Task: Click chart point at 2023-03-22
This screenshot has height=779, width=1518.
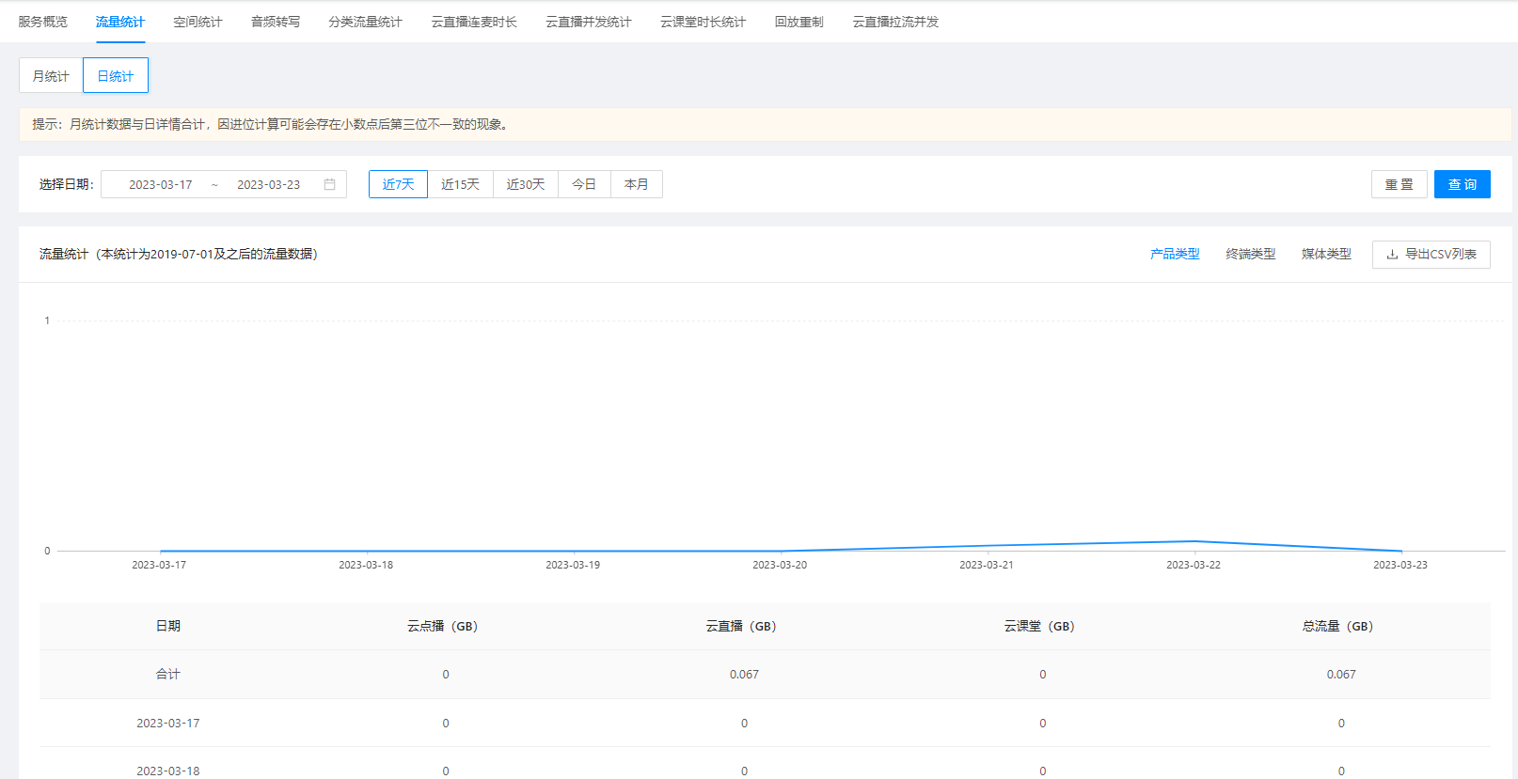Action: 1194,541
